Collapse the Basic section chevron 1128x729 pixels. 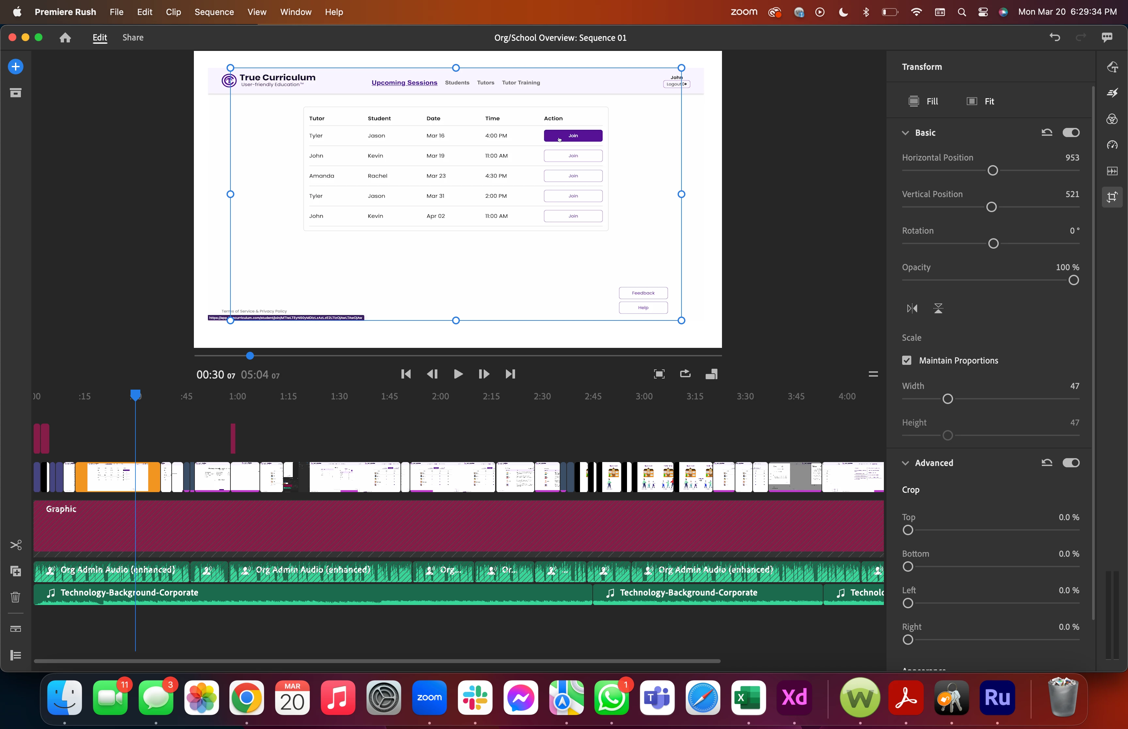point(905,133)
